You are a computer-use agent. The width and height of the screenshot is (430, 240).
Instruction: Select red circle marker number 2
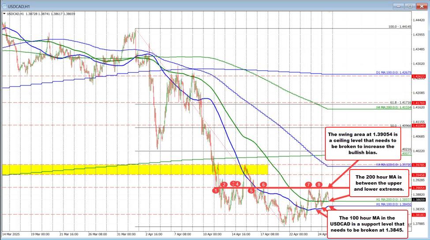[x=224, y=184]
